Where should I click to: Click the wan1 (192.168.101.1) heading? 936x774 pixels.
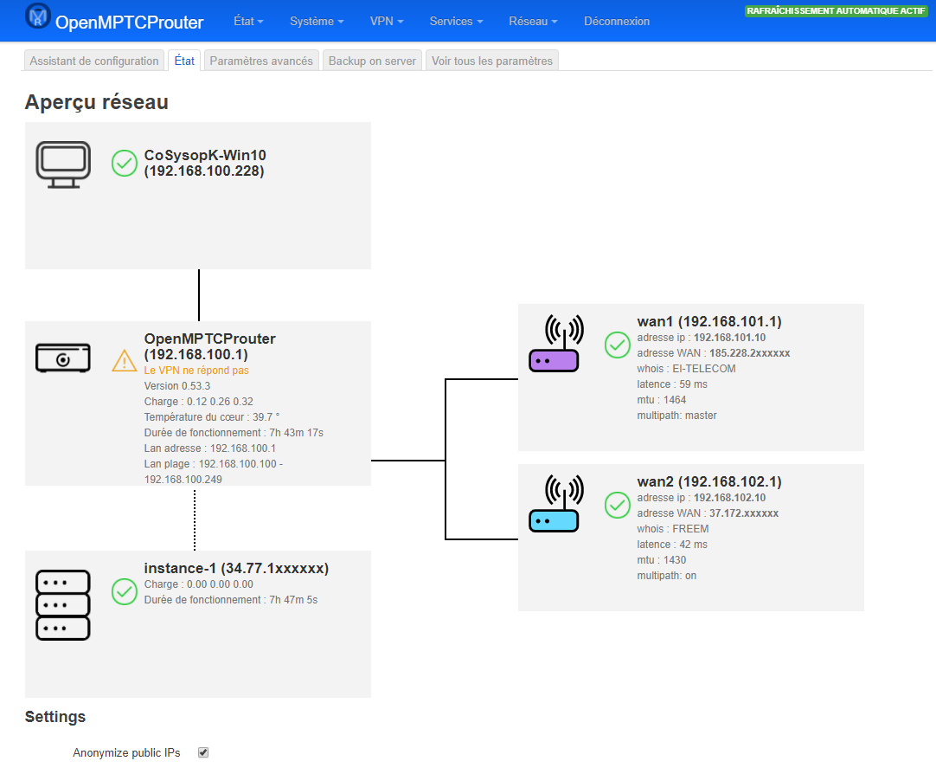pyautogui.click(x=709, y=321)
